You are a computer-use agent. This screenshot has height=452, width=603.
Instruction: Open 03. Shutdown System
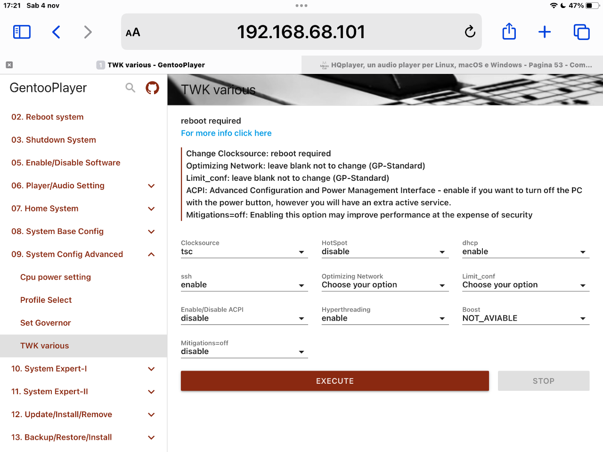[54, 140]
